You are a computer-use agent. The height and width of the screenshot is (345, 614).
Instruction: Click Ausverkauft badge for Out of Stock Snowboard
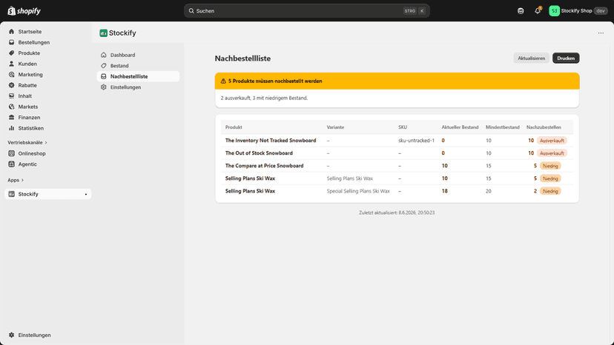(552, 153)
